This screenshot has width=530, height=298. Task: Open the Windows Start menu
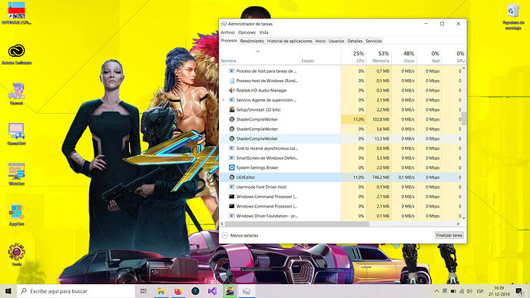coord(8,291)
